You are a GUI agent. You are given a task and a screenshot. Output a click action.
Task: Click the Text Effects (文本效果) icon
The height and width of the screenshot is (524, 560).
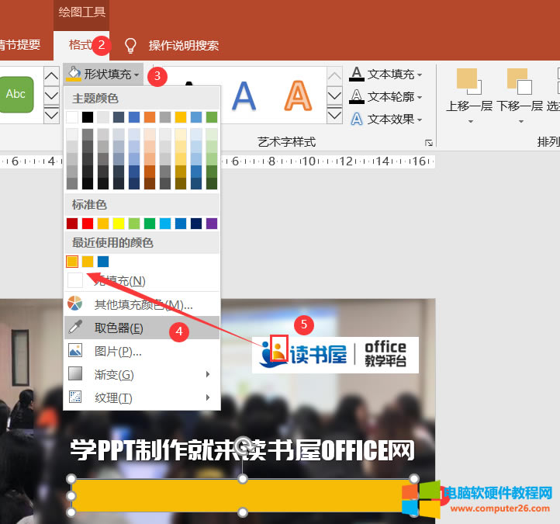point(357,120)
